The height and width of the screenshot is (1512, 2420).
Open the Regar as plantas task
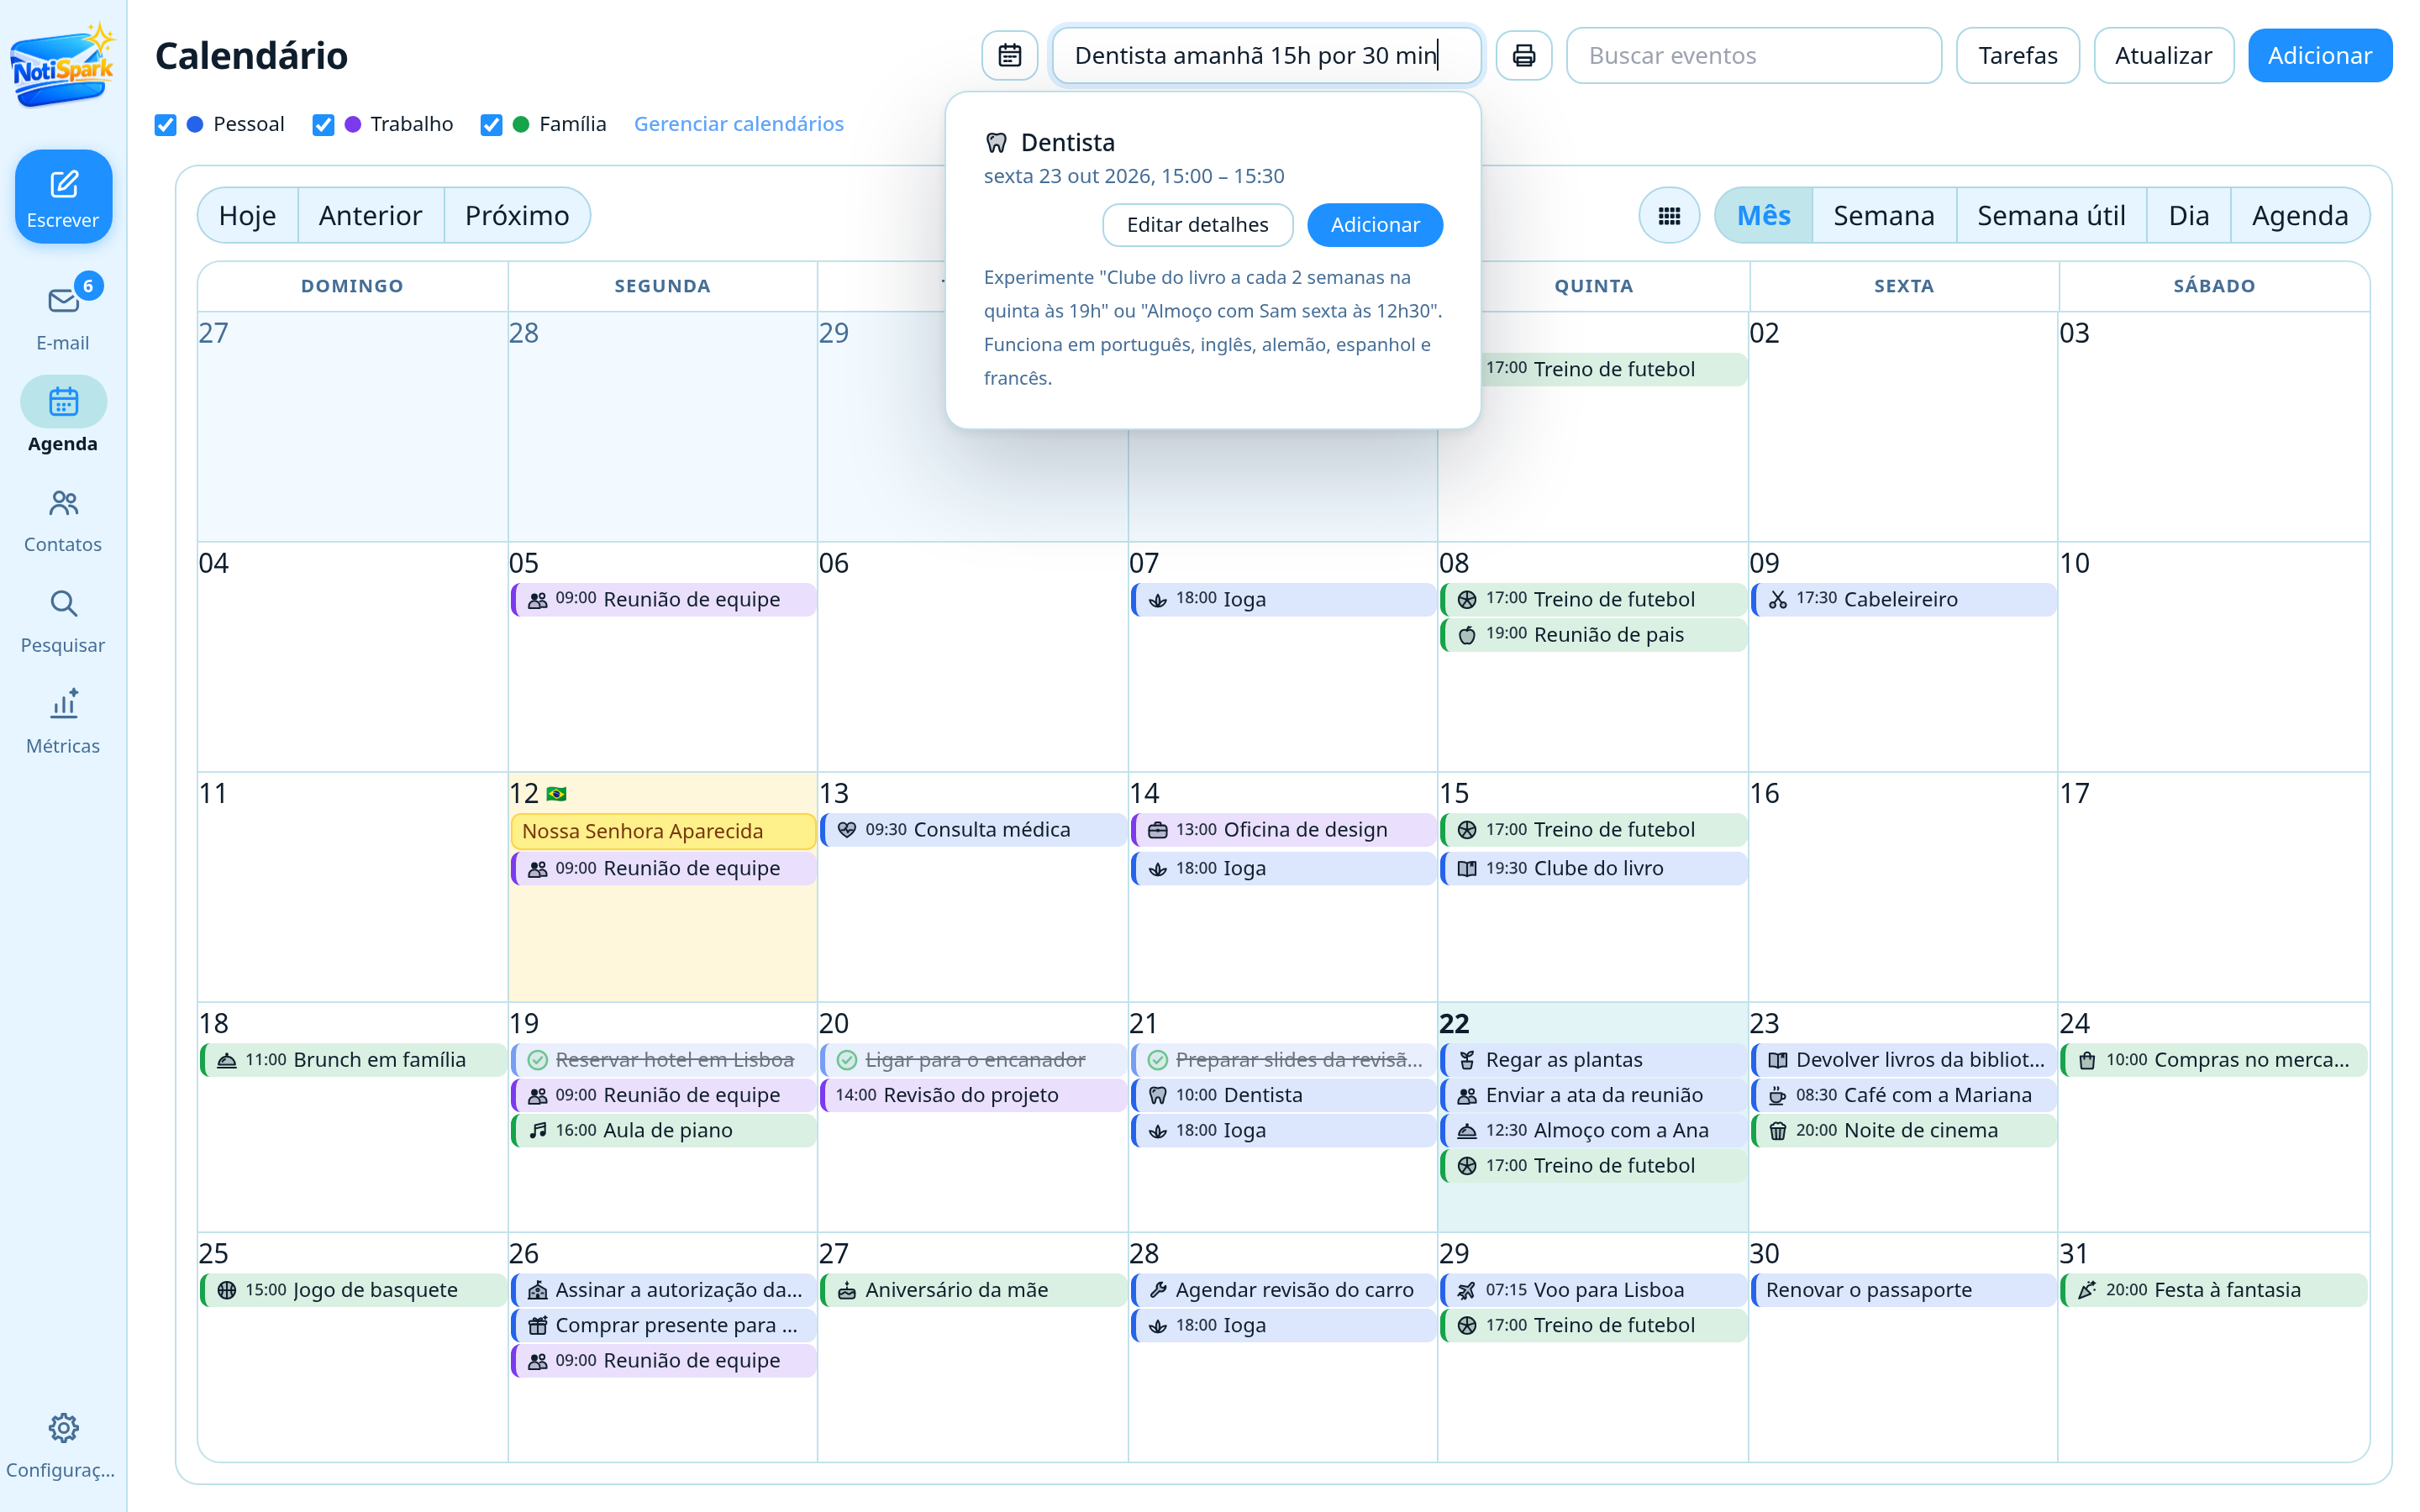[x=1593, y=1059]
